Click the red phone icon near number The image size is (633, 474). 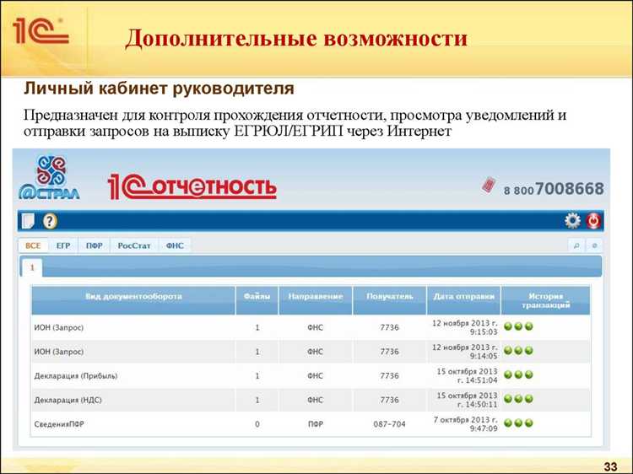click(x=489, y=186)
